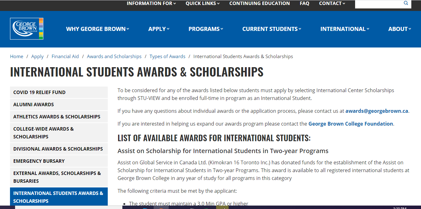Viewport: 421px width, 209px height.
Task: Click 'The following criteria must be met' text
Action: click(x=177, y=191)
